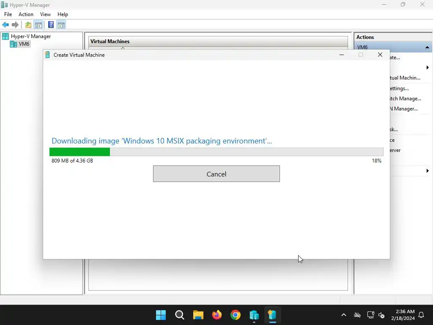
Task: Switch to Create Virtual Machine taskbar icon
Action: point(272,315)
